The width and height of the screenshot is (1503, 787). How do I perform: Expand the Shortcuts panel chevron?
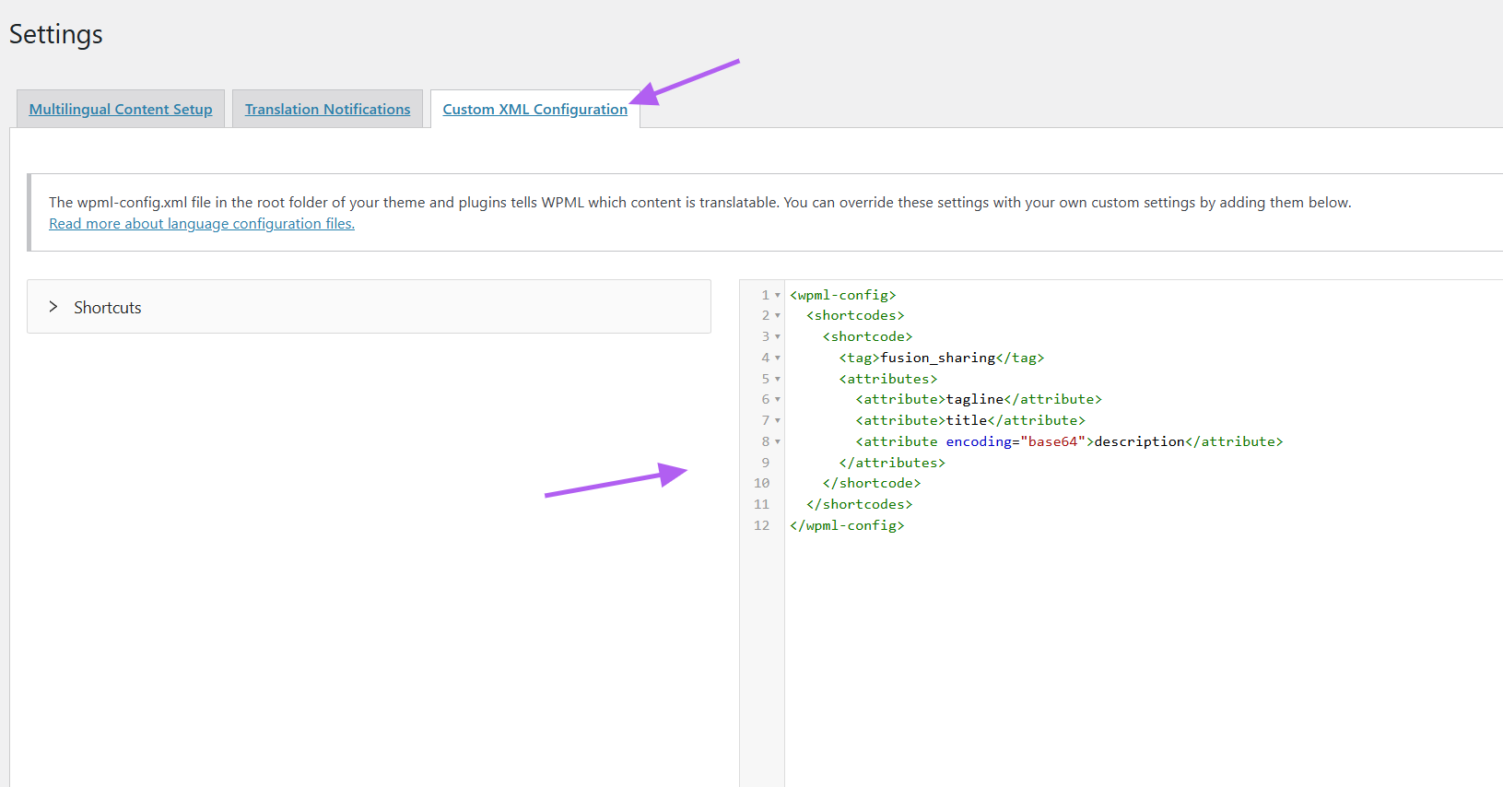coord(53,307)
